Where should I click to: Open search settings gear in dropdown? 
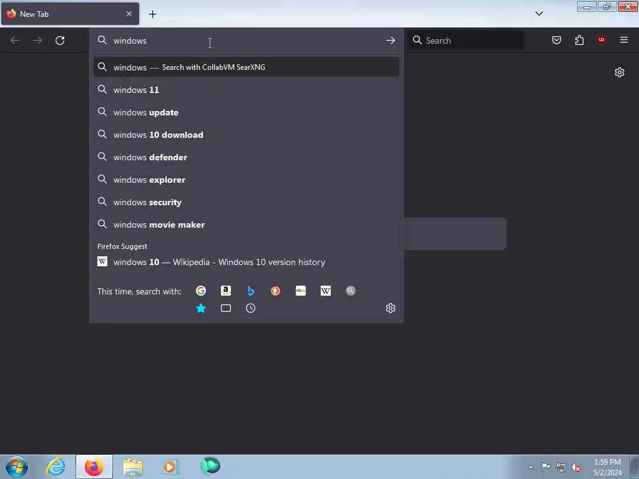coord(391,308)
